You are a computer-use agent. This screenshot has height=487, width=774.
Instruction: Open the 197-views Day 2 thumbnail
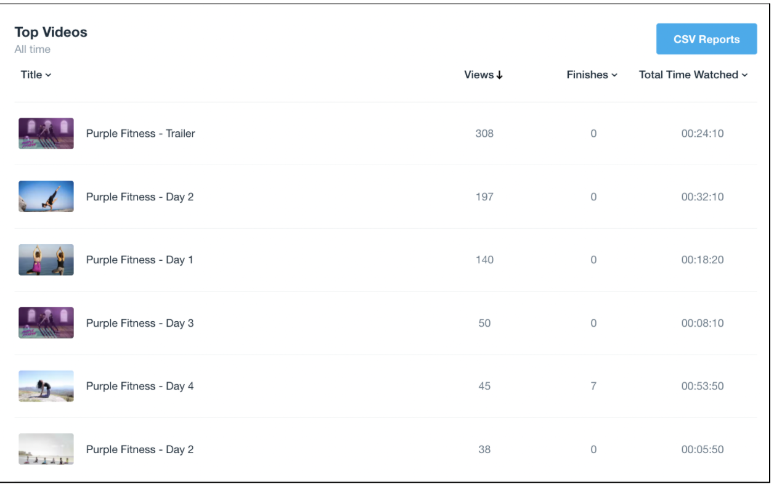click(x=46, y=197)
